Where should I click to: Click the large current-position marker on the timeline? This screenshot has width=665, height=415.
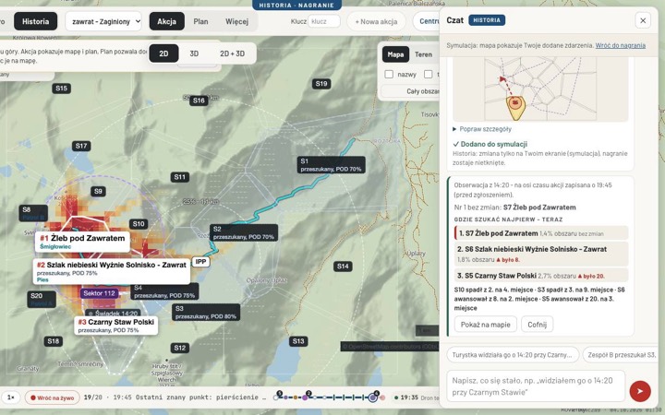pos(372,397)
